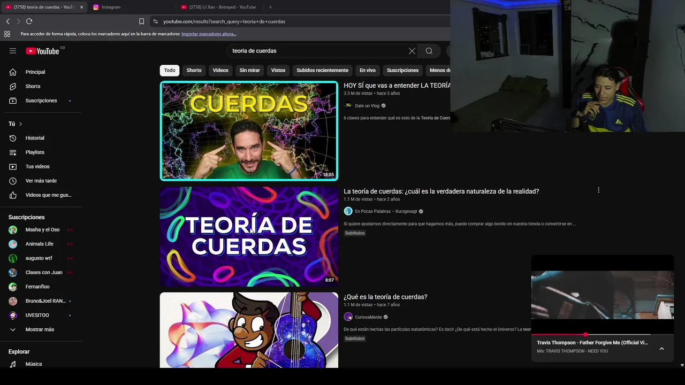Select the En vivo filter chip

pyautogui.click(x=368, y=70)
